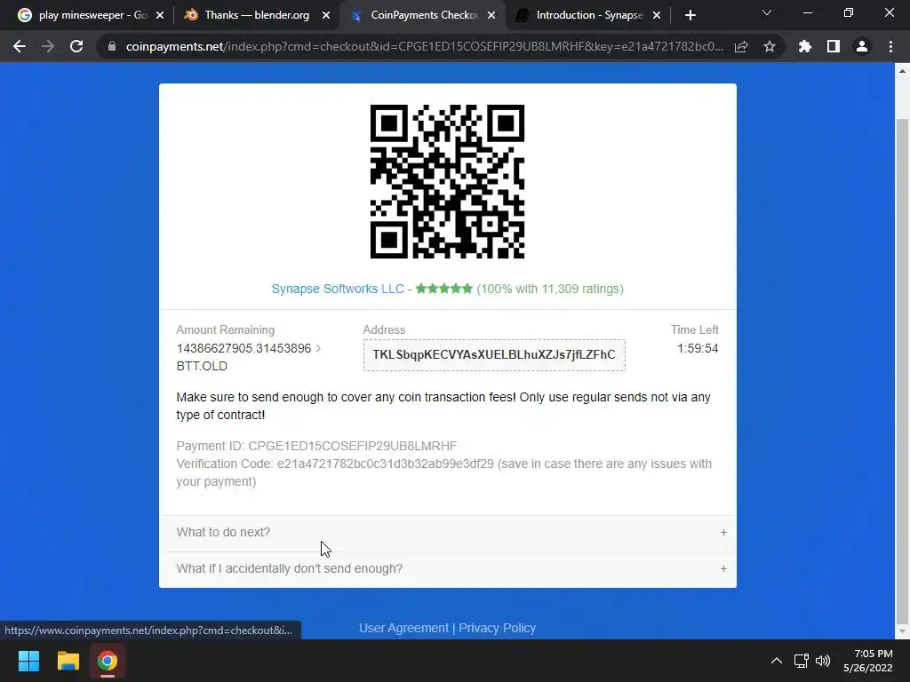
Task: Go back to the previous page
Action: (20, 46)
